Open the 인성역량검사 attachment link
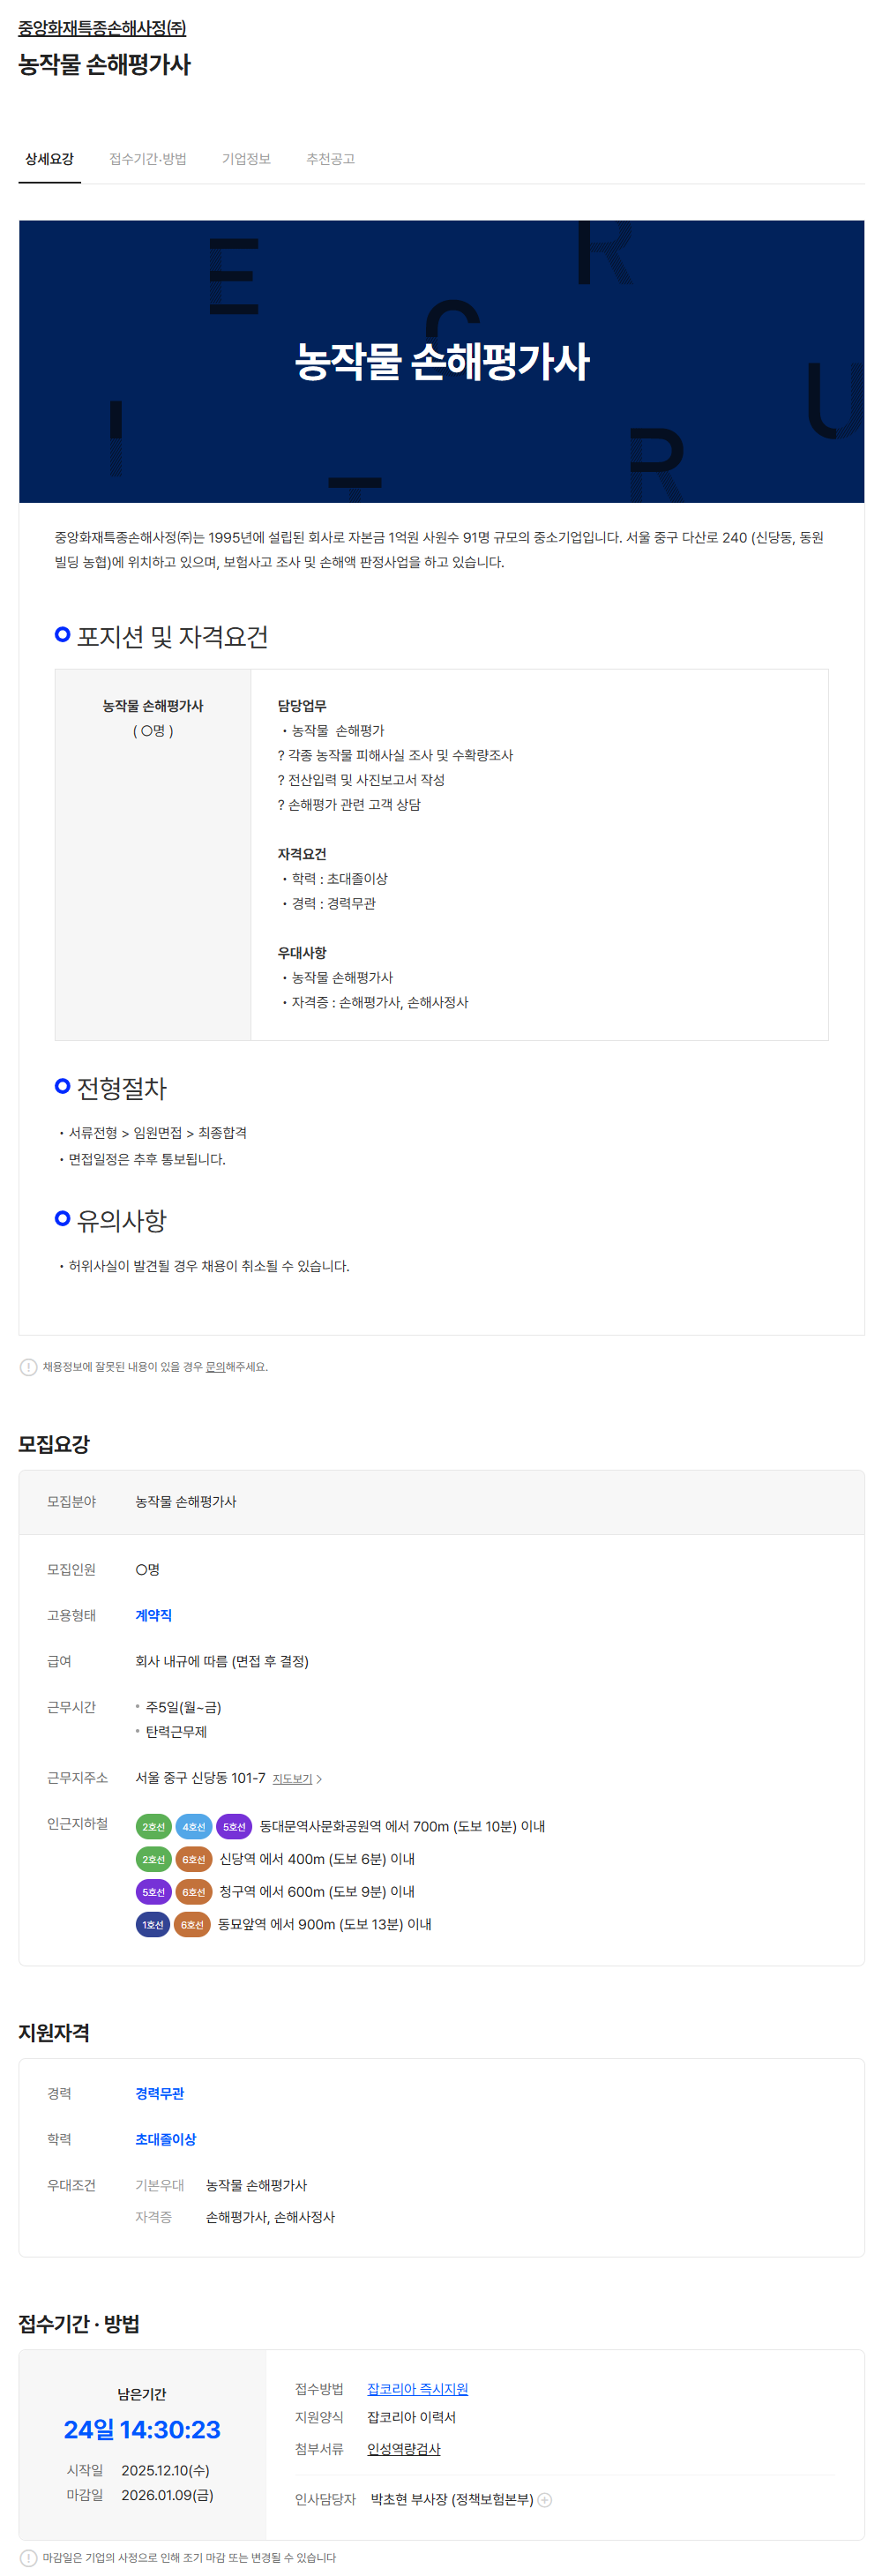The height and width of the screenshot is (2576, 882). 403,2449
